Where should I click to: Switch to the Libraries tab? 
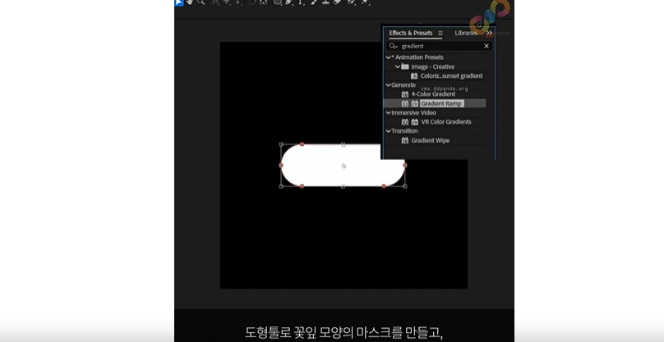point(466,33)
